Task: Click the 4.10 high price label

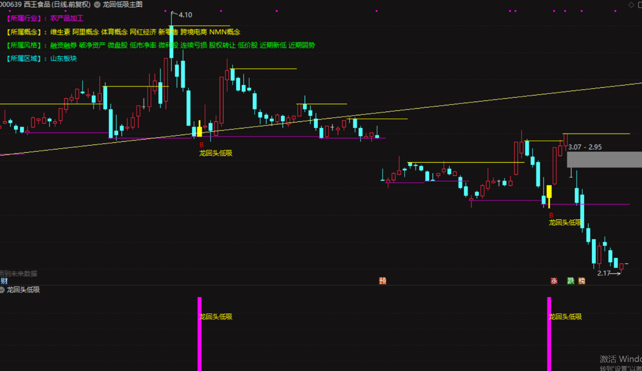Action: (186, 15)
